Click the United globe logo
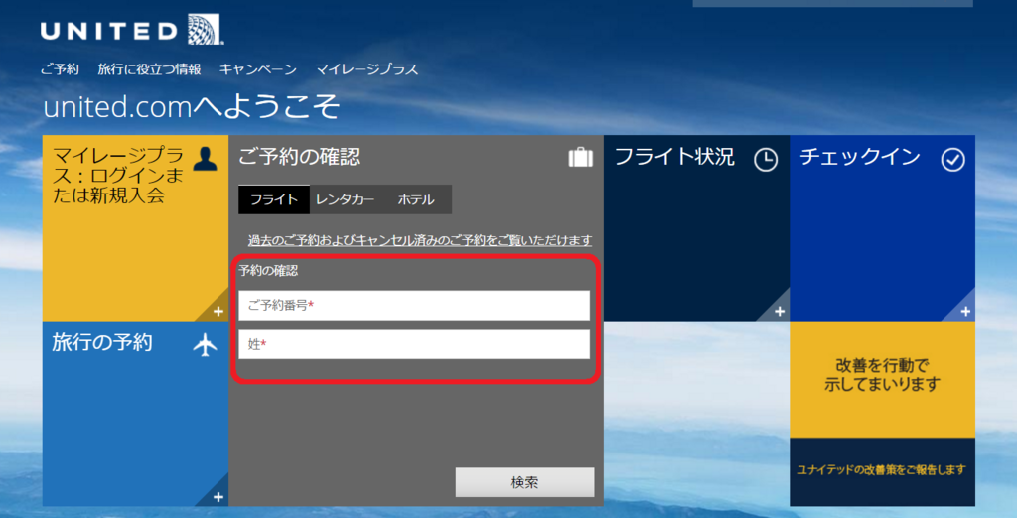Screen dimensions: 1017x518 point(205,30)
